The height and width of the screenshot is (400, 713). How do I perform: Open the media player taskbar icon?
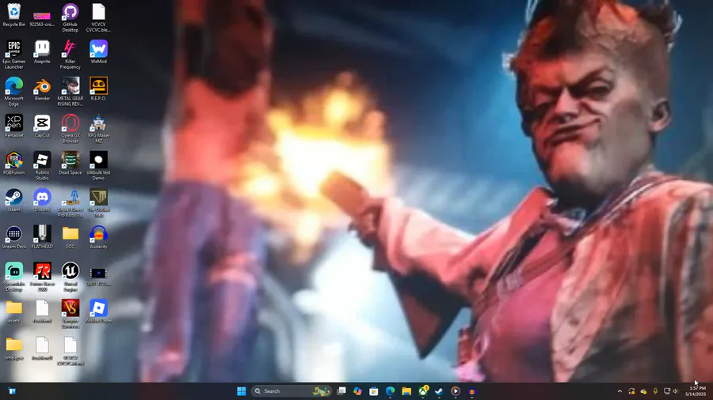pos(456,391)
